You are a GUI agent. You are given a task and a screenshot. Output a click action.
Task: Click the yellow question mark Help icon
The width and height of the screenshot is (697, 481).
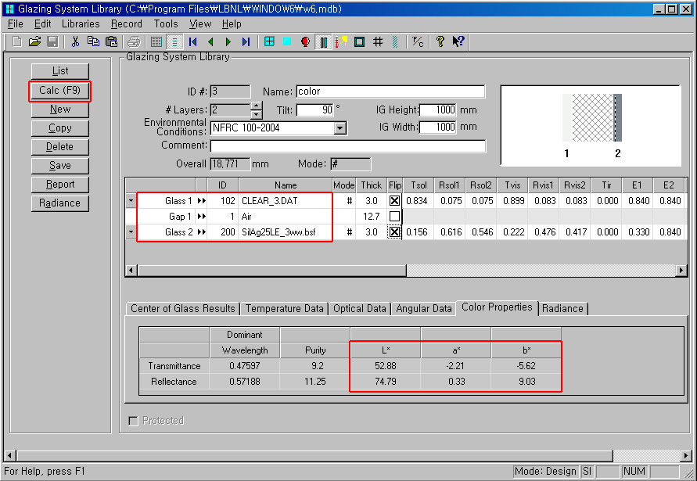tap(440, 41)
